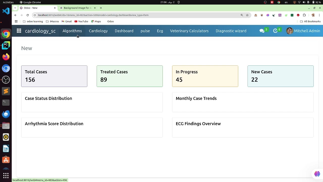Select the pulse menu item
The height and width of the screenshot is (182, 323).
(x=145, y=31)
